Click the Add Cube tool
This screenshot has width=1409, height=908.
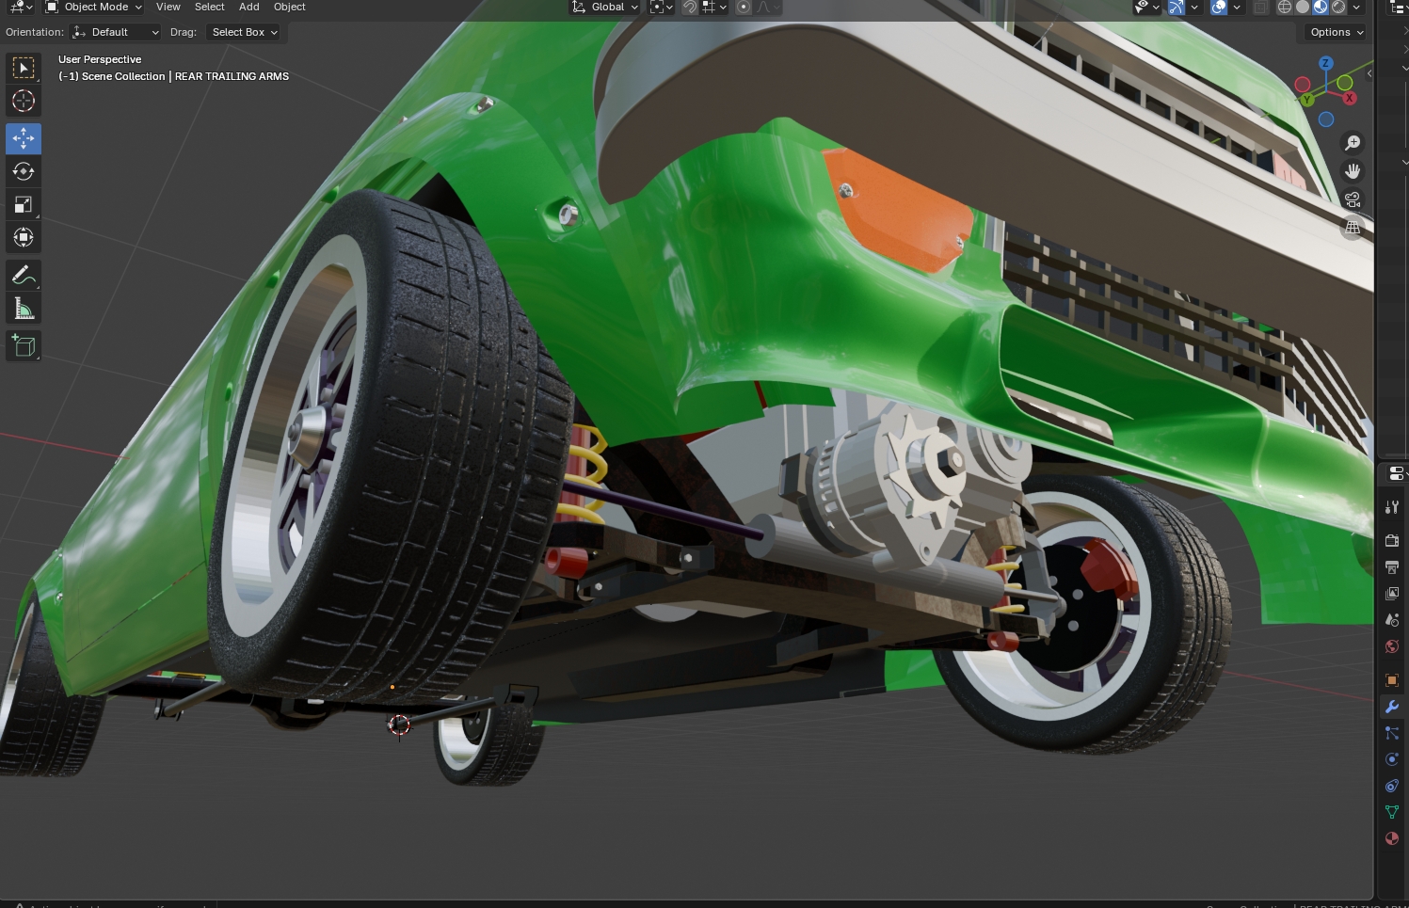point(24,346)
